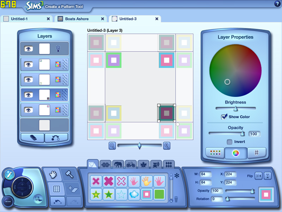Enable the Invert checkbox
The image size is (282, 212).
(229, 142)
